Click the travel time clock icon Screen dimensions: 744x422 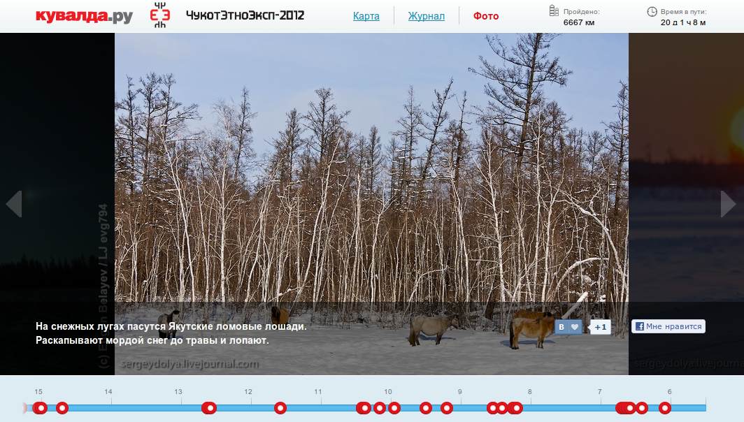[x=652, y=11]
